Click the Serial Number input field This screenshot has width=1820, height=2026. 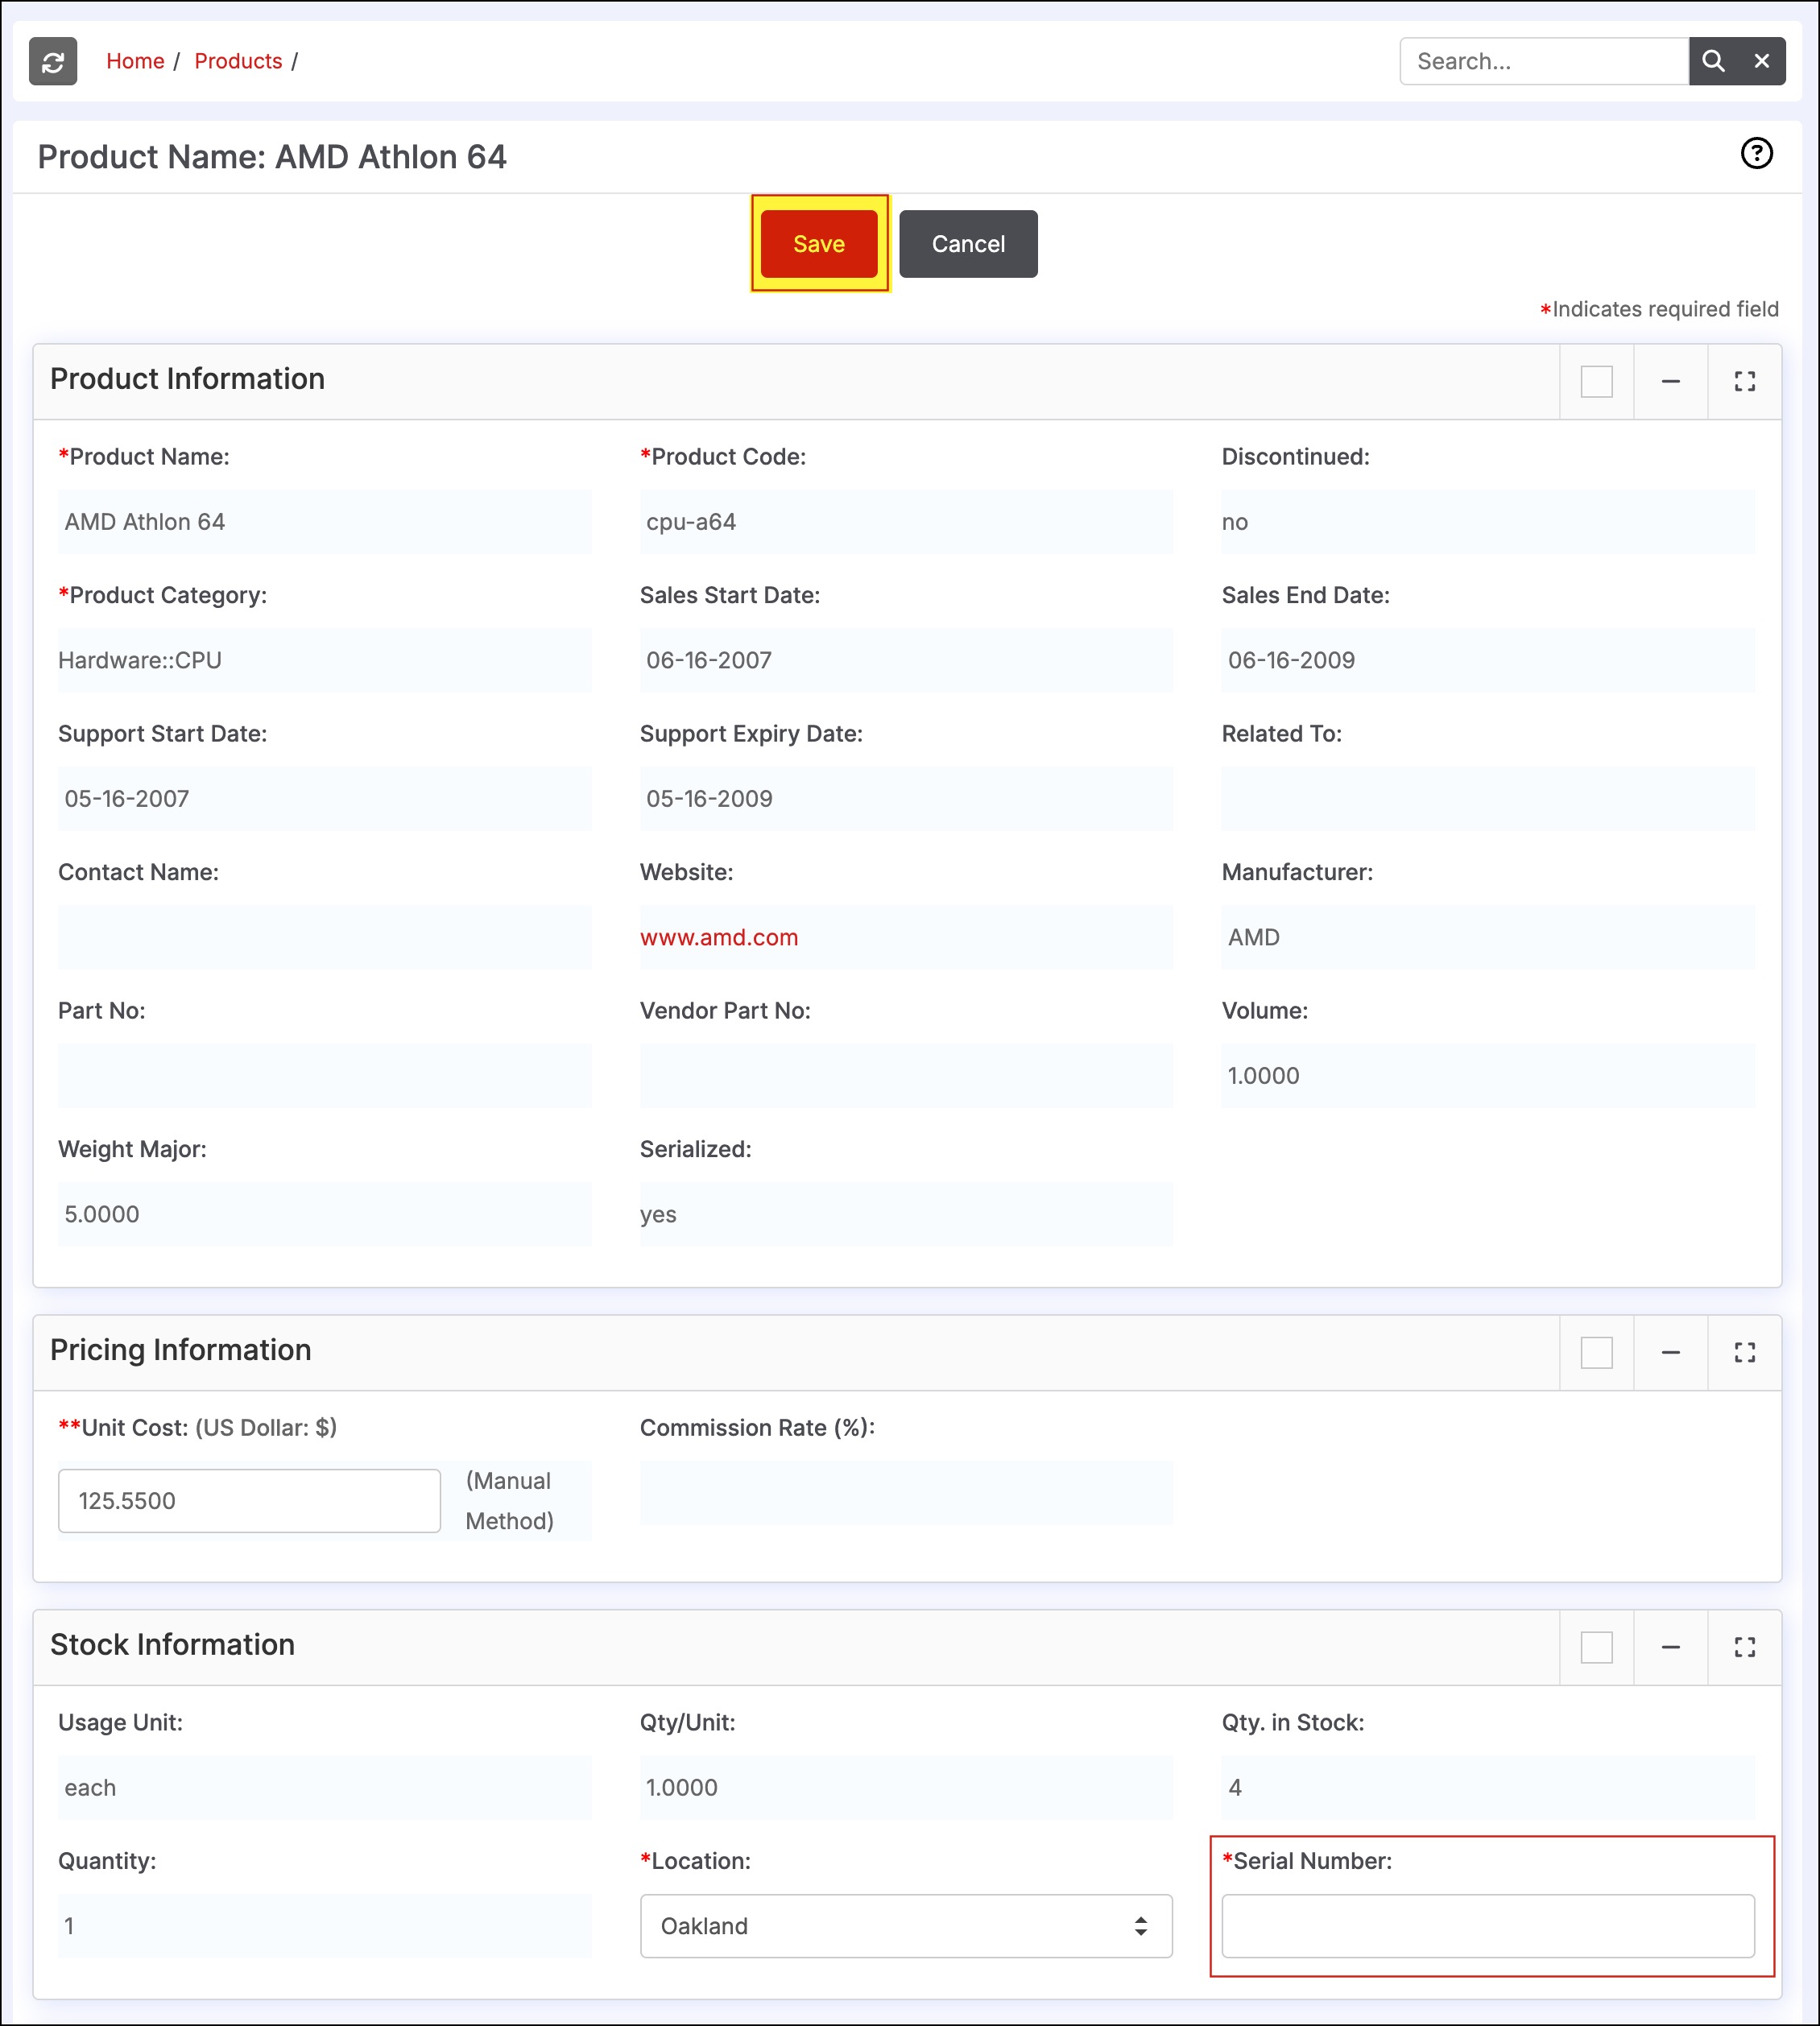(1488, 1925)
